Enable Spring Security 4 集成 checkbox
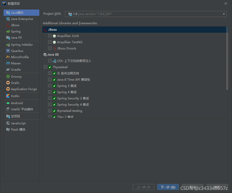 pos(50,104)
